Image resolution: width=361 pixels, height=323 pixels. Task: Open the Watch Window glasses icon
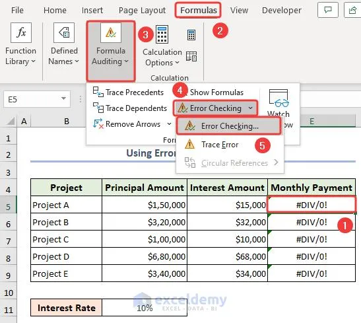click(279, 98)
